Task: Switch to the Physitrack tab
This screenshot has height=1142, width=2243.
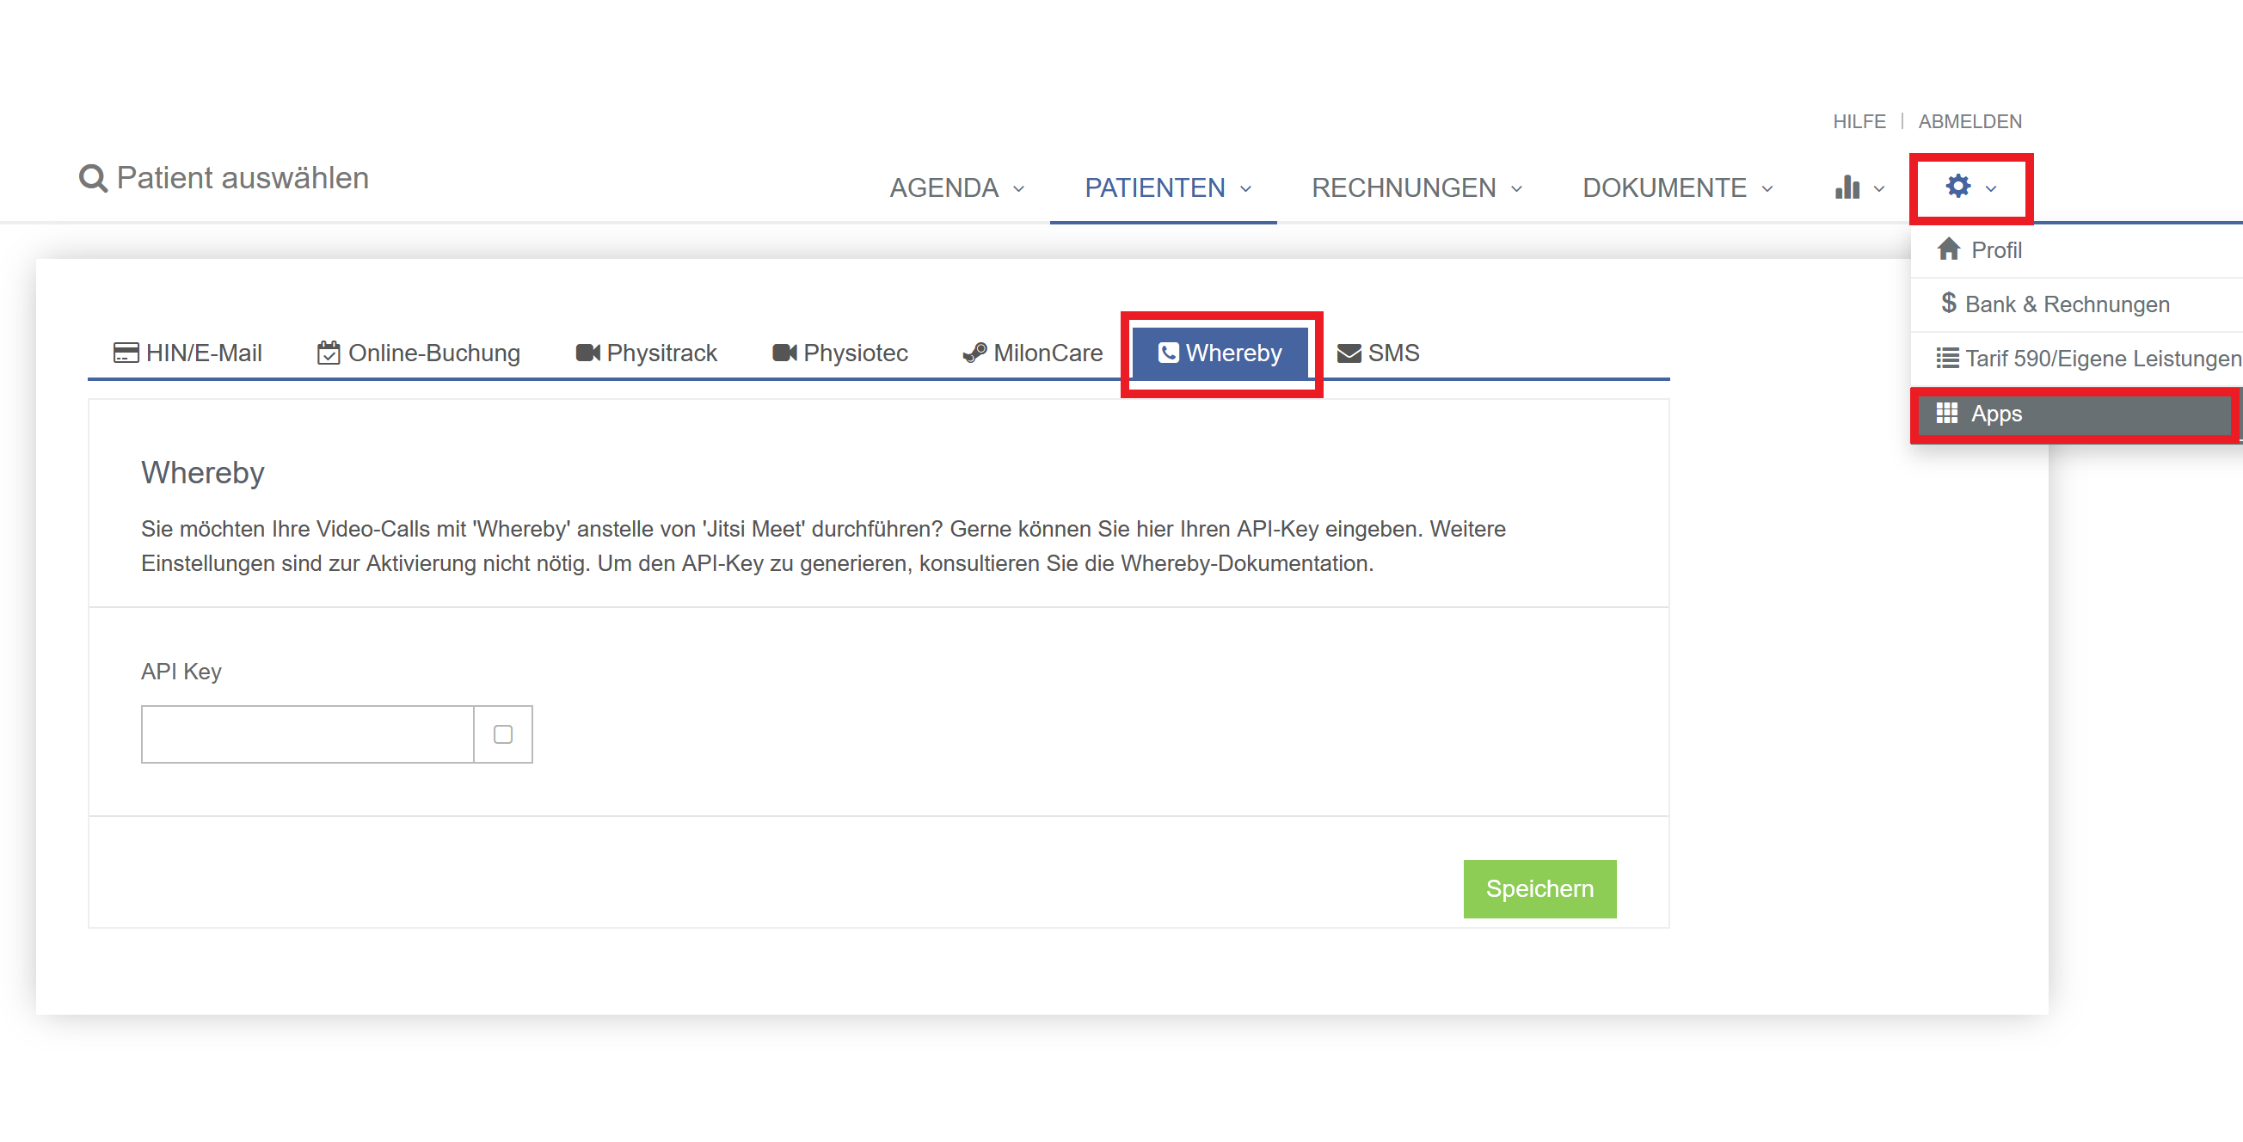Action: [x=646, y=353]
